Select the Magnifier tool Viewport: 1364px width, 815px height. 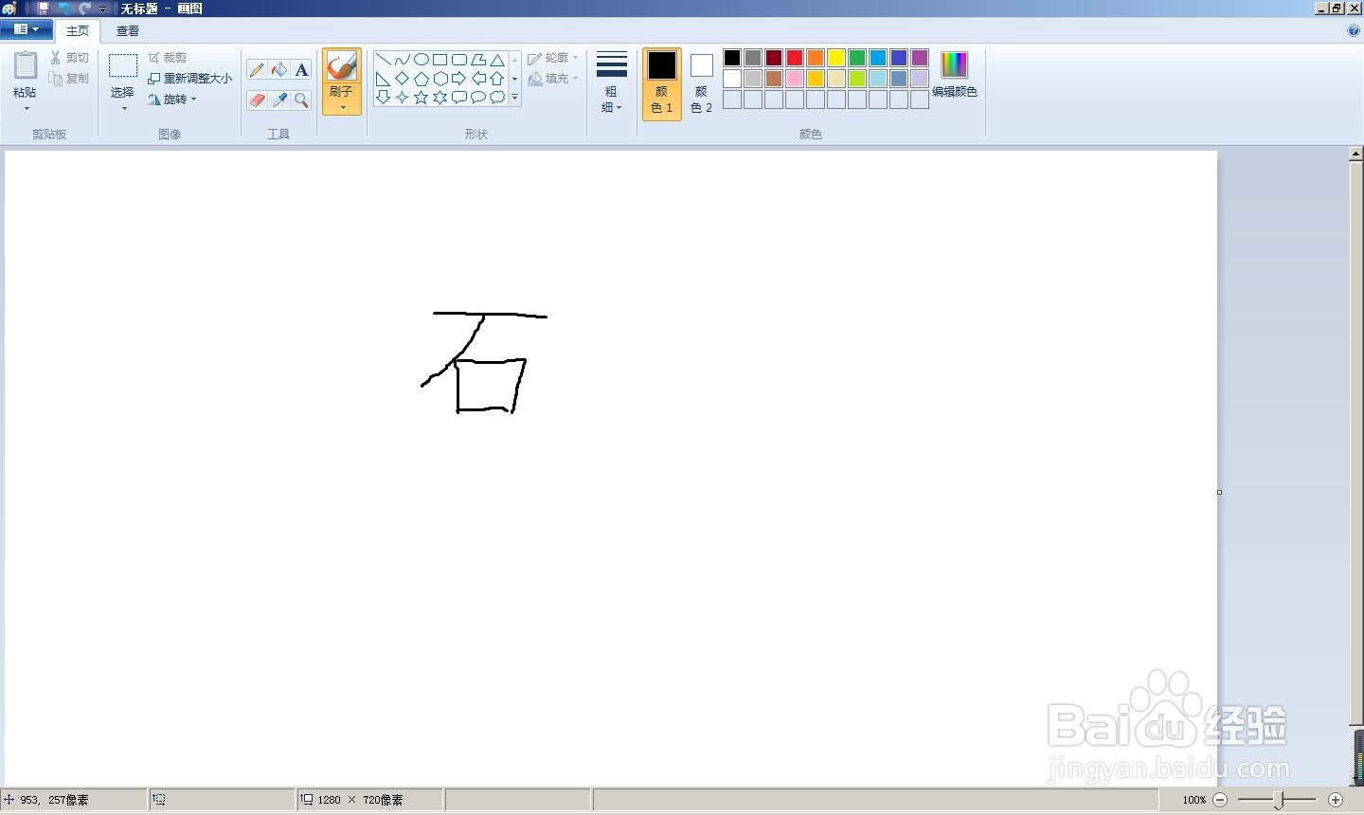[x=301, y=100]
